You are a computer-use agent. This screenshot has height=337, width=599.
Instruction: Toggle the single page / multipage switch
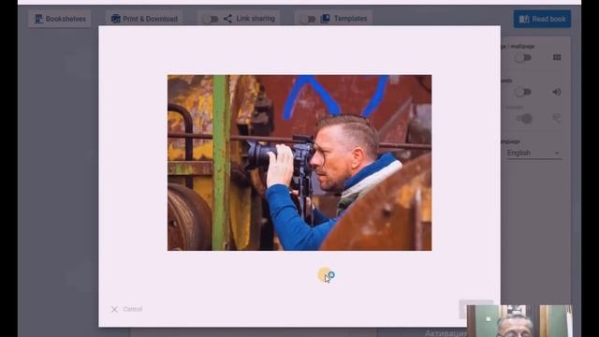(x=523, y=58)
